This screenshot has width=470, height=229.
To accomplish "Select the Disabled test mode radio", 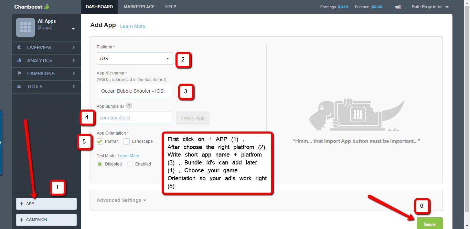I will (x=100, y=164).
